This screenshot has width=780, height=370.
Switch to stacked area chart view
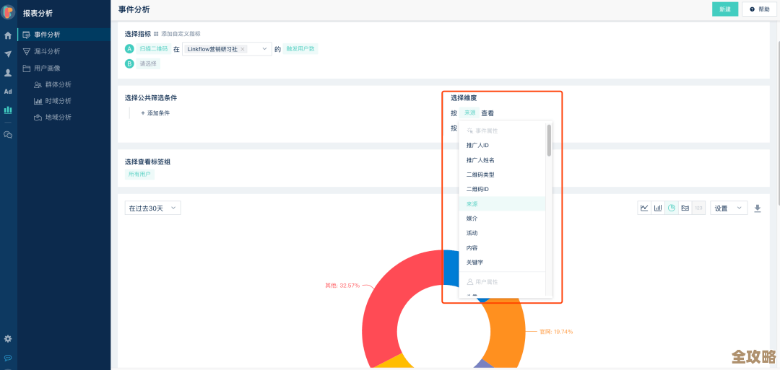pos(685,208)
